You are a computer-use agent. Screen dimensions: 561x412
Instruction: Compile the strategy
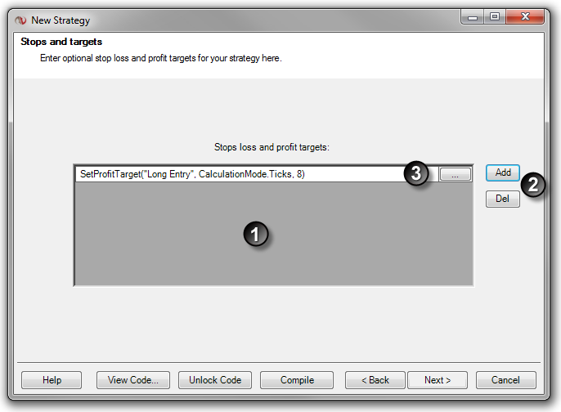tap(297, 380)
